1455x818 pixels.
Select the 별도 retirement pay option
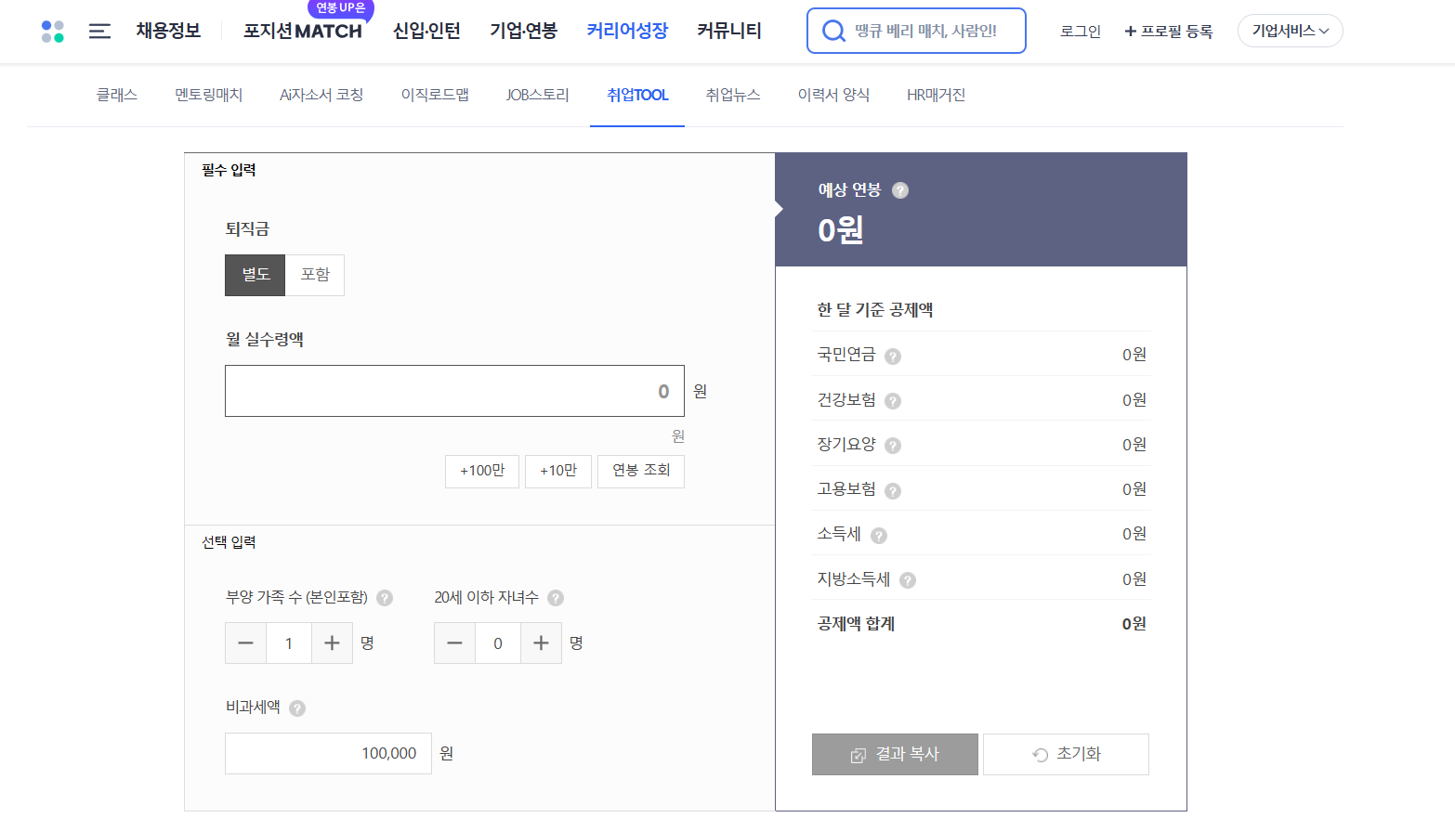point(255,275)
